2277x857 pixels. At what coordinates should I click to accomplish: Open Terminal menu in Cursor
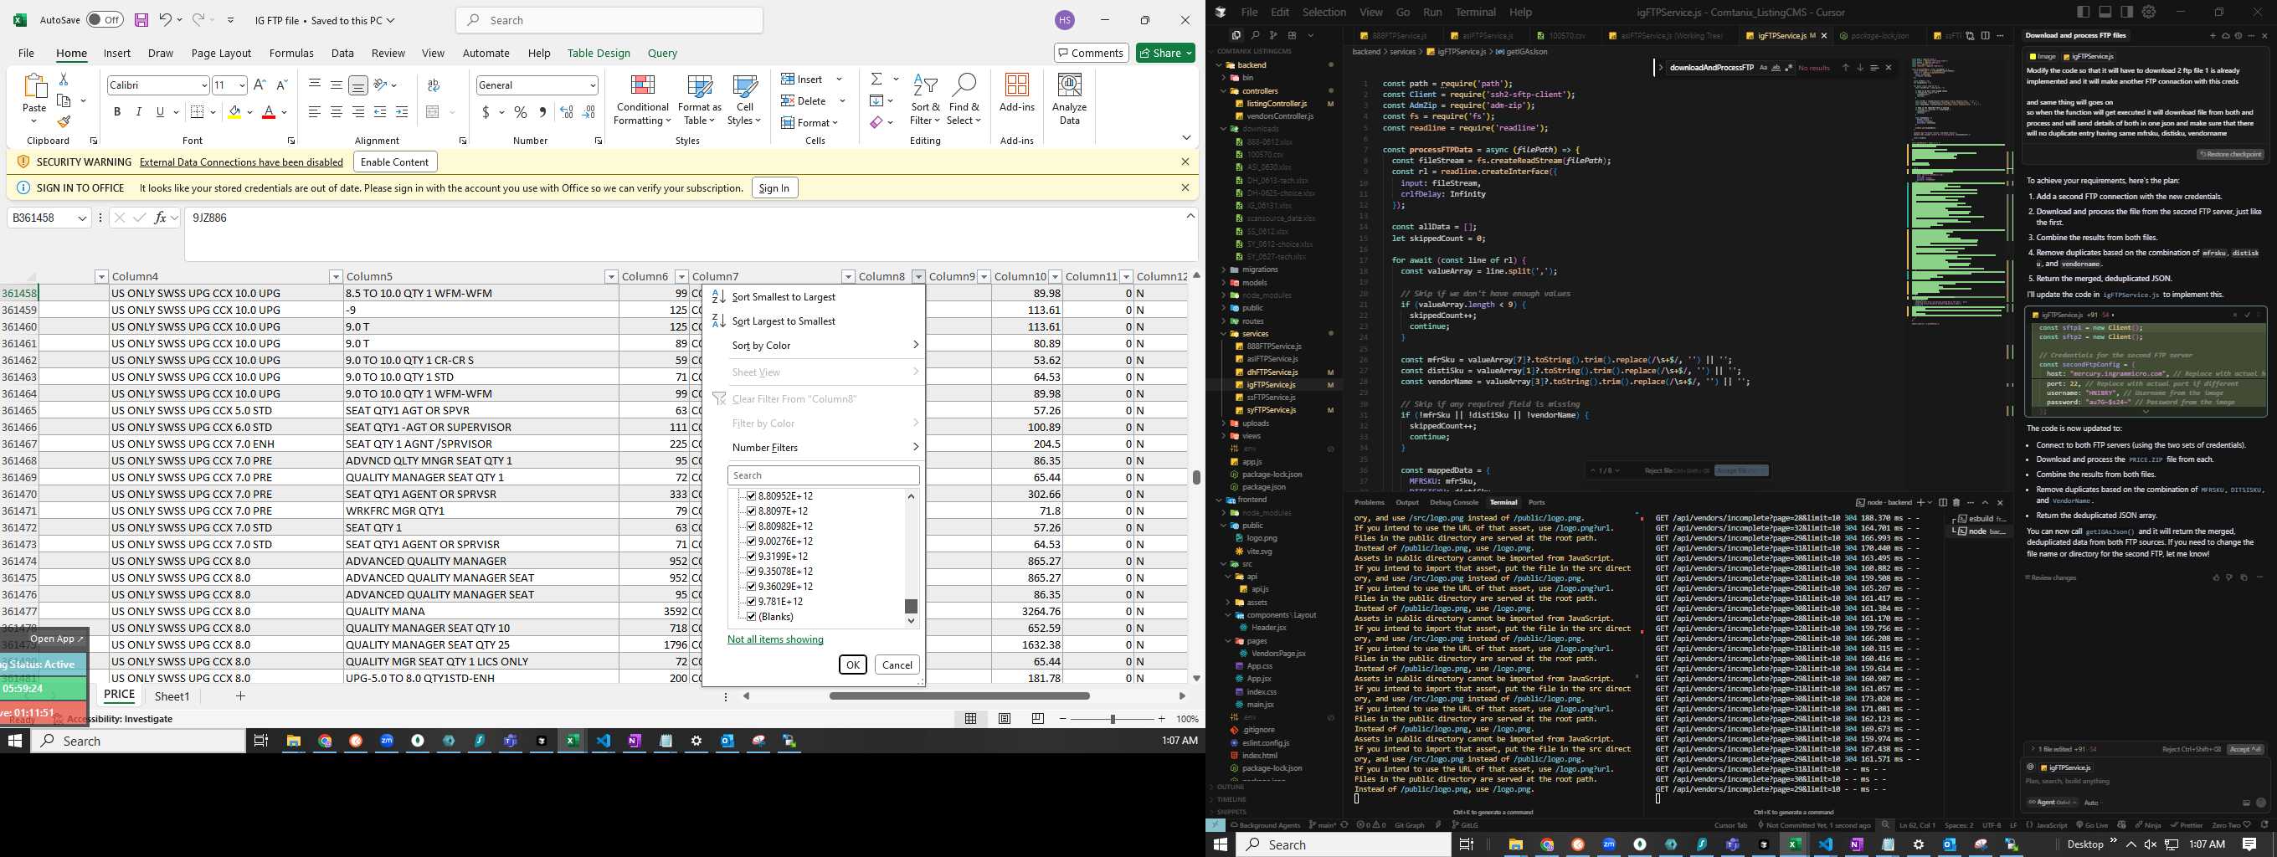1475,13
